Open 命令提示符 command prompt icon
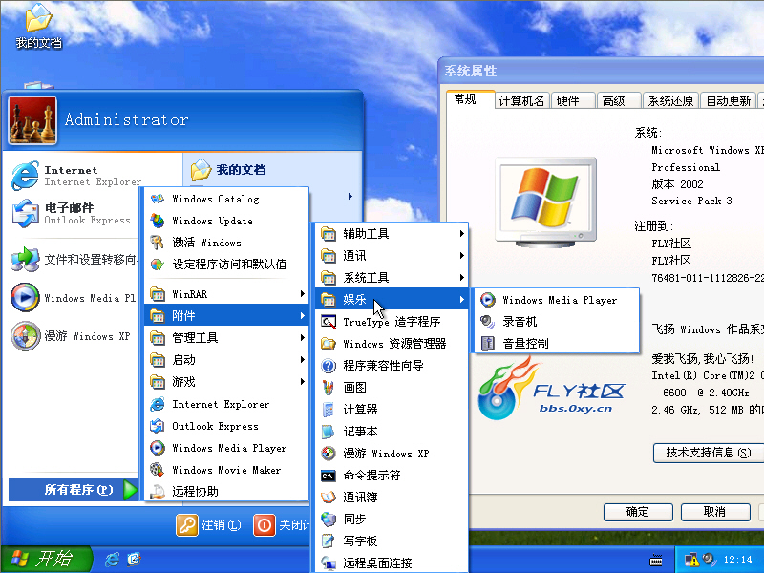Image resolution: width=764 pixels, height=573 pixels. [329, 475]
